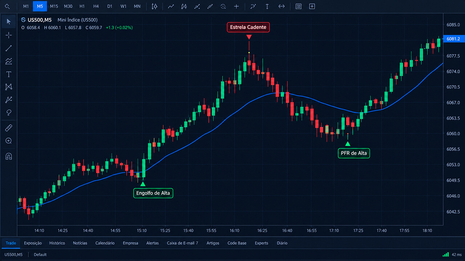Choose the lasso shape tool
This screenshot has height=261, width=465.
click(9, 113)
